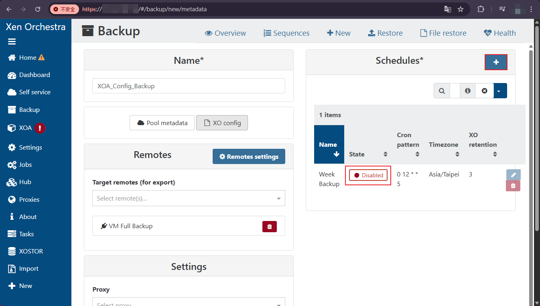Click the '1 items' count text
The image size is (540, 306).
[x=330, y=115]
